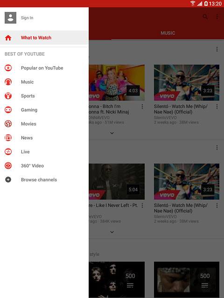Open the Queen 500-video playlist thumbnail

(117, 279)
